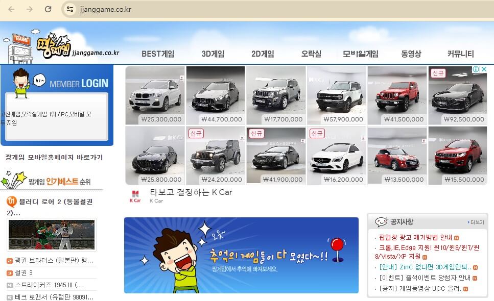Image resolution: width=494 pixels, height=301 pixels.
Task: Click the speech-bubble icon beside 공지사항
Action: 381,221
